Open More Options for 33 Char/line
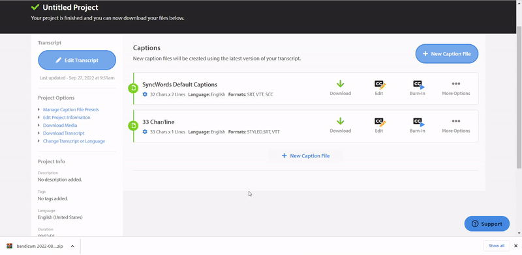The height and width of the screenshot is (255, 522). 455,126
